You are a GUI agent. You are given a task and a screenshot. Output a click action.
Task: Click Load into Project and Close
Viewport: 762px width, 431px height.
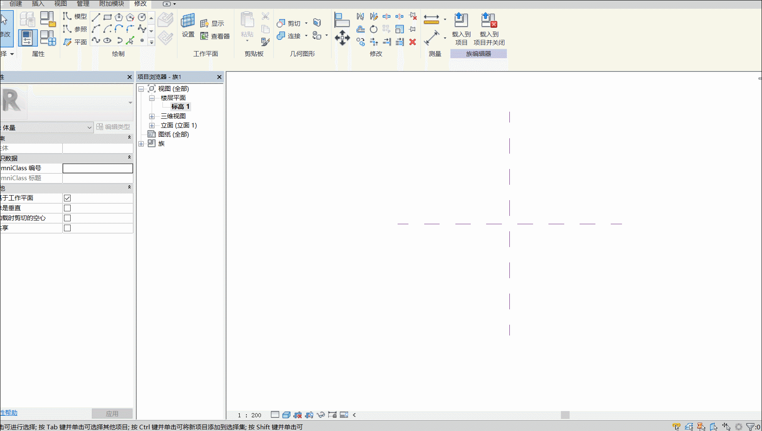pos(489,29)
